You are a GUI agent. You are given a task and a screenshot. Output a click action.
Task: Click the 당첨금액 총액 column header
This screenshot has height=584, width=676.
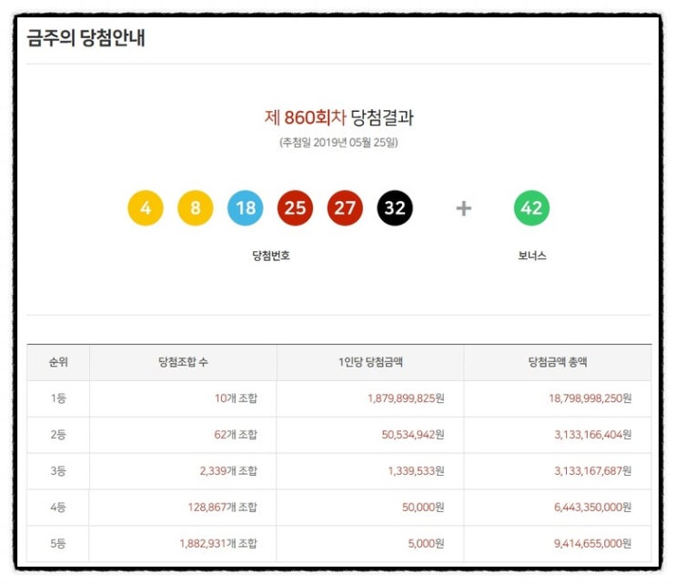pos(558,362)
